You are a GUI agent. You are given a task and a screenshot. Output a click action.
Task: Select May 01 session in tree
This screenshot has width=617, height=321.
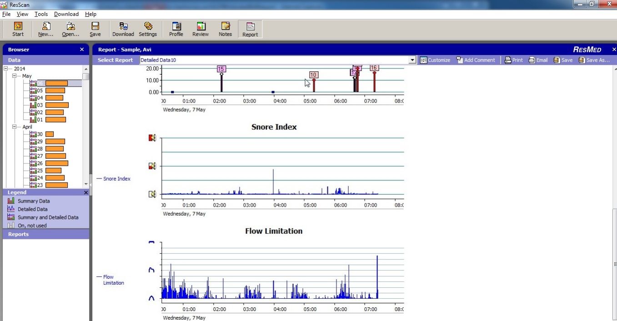(48, 119)
